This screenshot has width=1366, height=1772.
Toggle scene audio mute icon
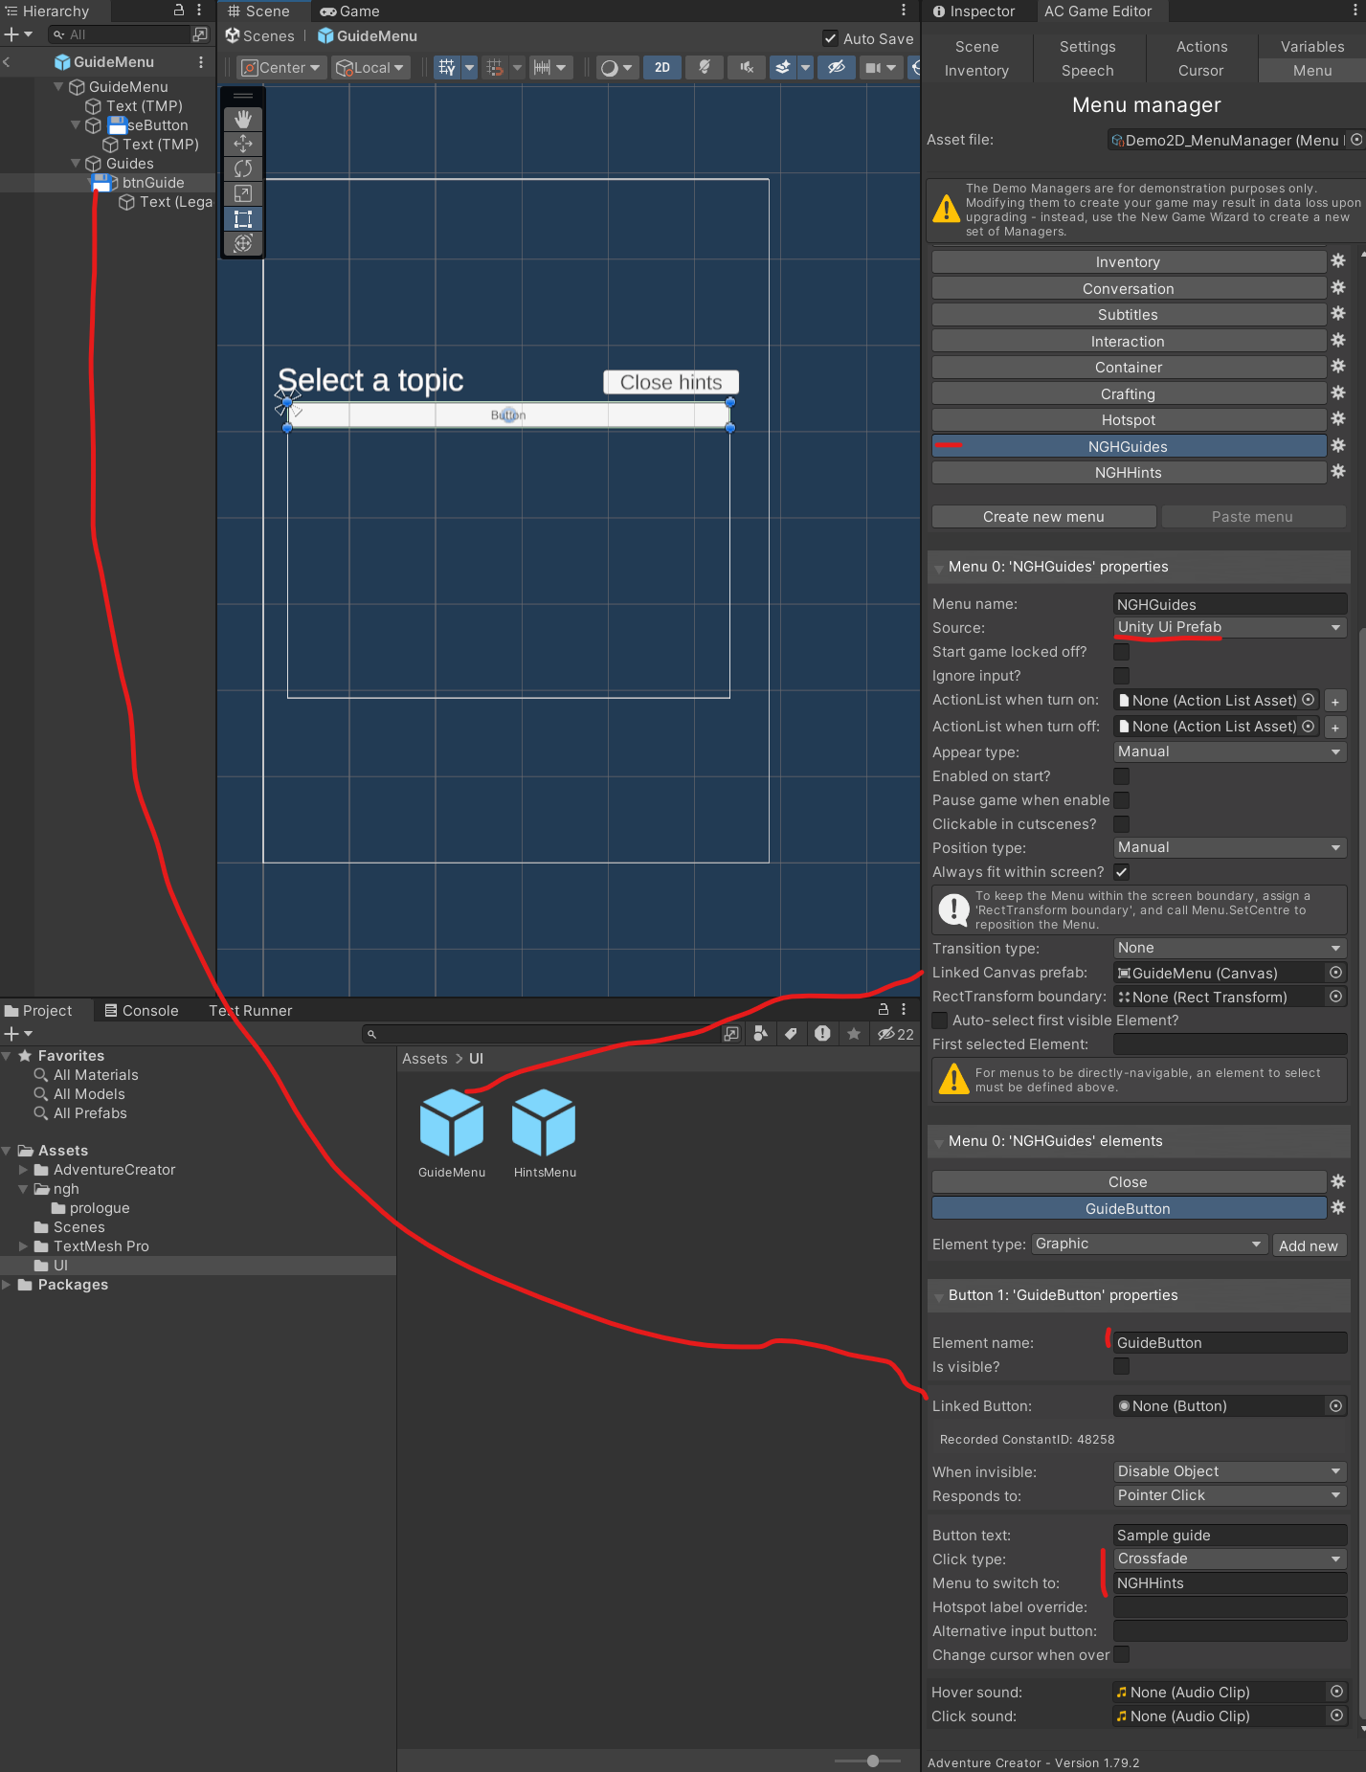pyautogui.click(x=747, y=67)
